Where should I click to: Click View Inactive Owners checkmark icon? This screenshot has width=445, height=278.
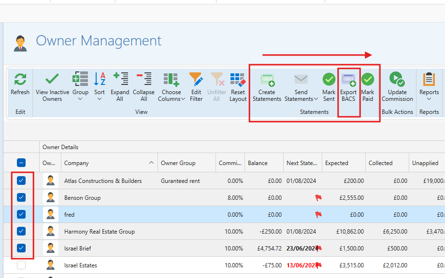(x=52, y=80)
